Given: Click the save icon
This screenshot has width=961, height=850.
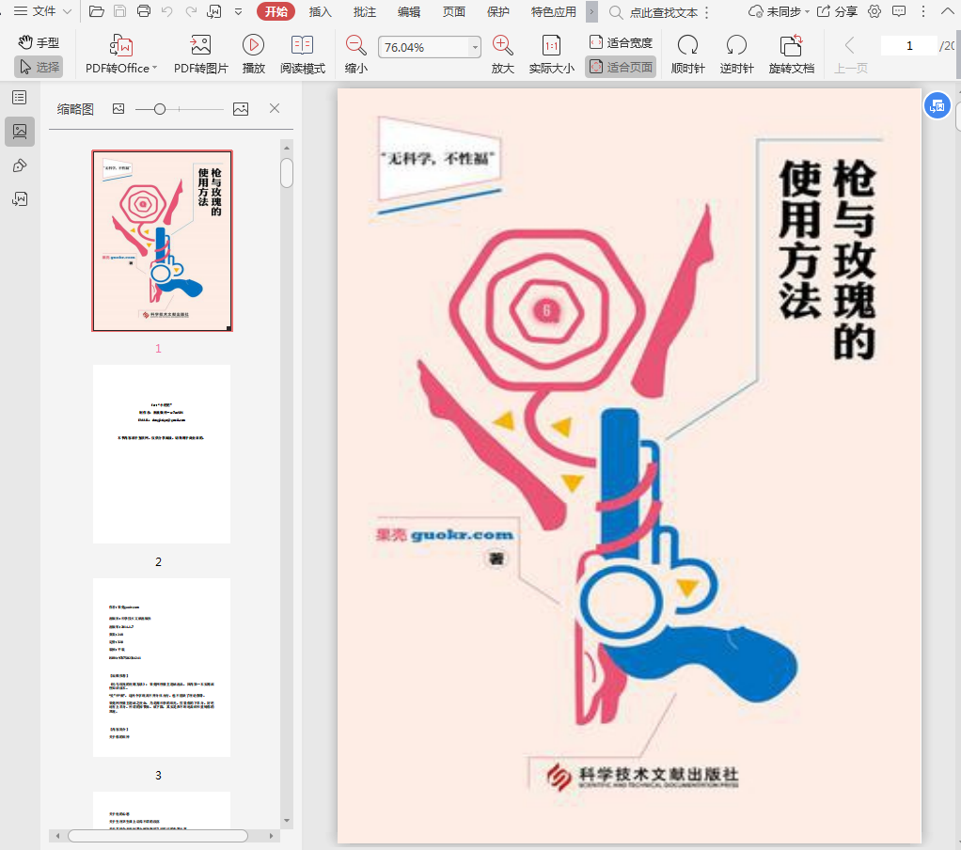Looking at the screenshot, I should tap(120, 11).
